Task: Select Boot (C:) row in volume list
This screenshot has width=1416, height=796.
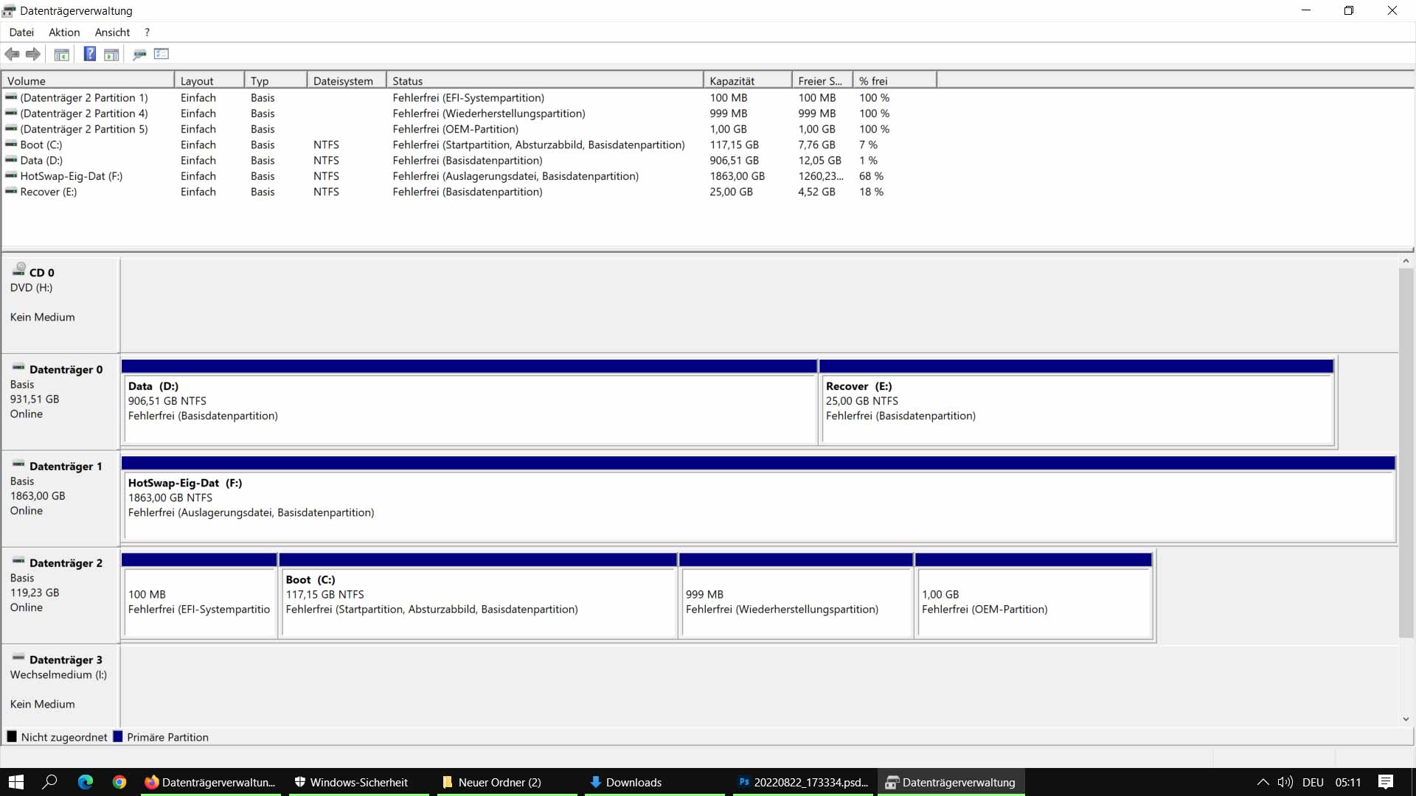Action: click(x=41, y=145)
